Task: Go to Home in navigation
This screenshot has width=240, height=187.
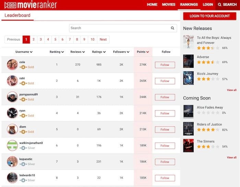Action: pos(152,4)
